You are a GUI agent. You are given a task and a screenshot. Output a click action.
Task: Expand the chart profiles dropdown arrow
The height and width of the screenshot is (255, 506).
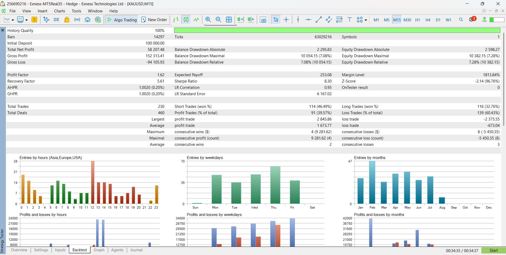(x=26, y=20)
